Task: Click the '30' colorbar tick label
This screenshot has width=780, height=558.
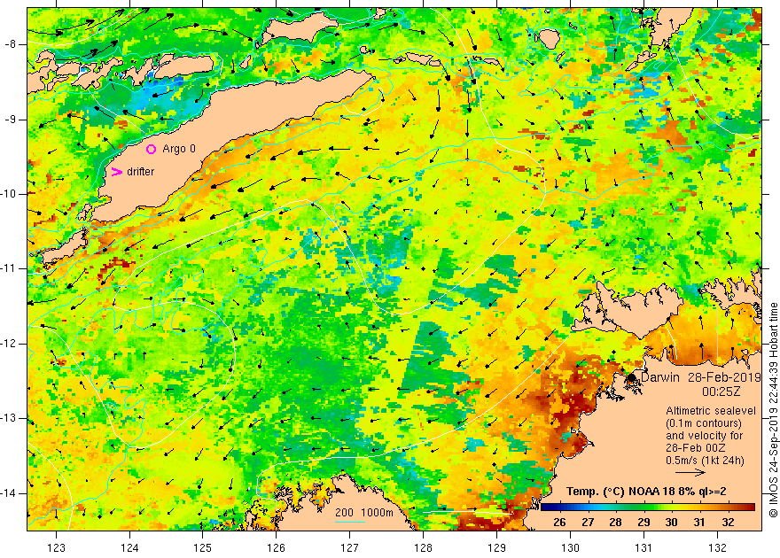Action: (x=672, y=523)
